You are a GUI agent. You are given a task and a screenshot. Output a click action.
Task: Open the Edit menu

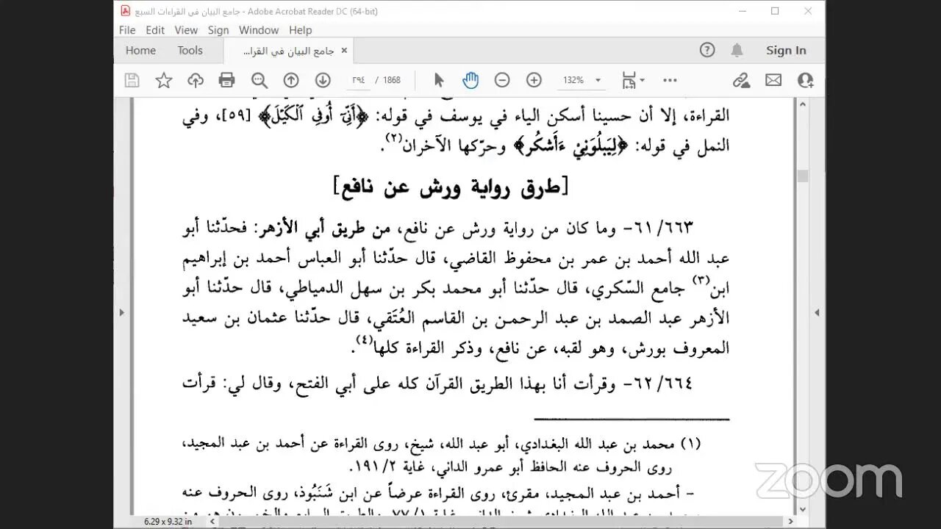(155, 30)
